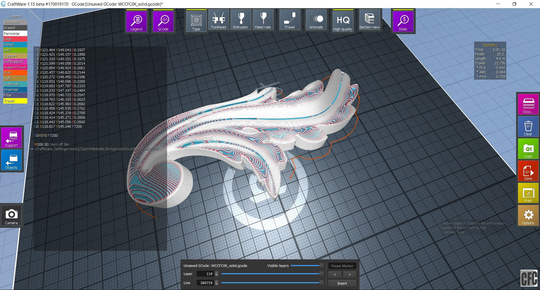Click the CraftWare title bar app icon
Image resolution: width=540 pixels, height=290 pixels.
tap(3, 4)
